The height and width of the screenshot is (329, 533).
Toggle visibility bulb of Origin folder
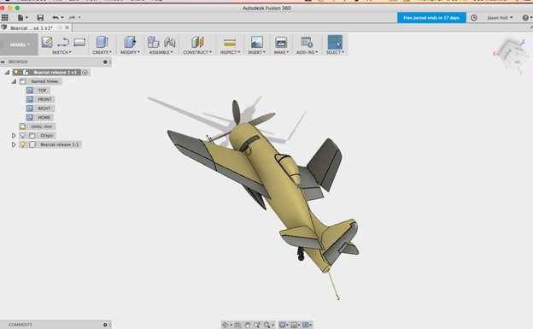coord(22,135)
